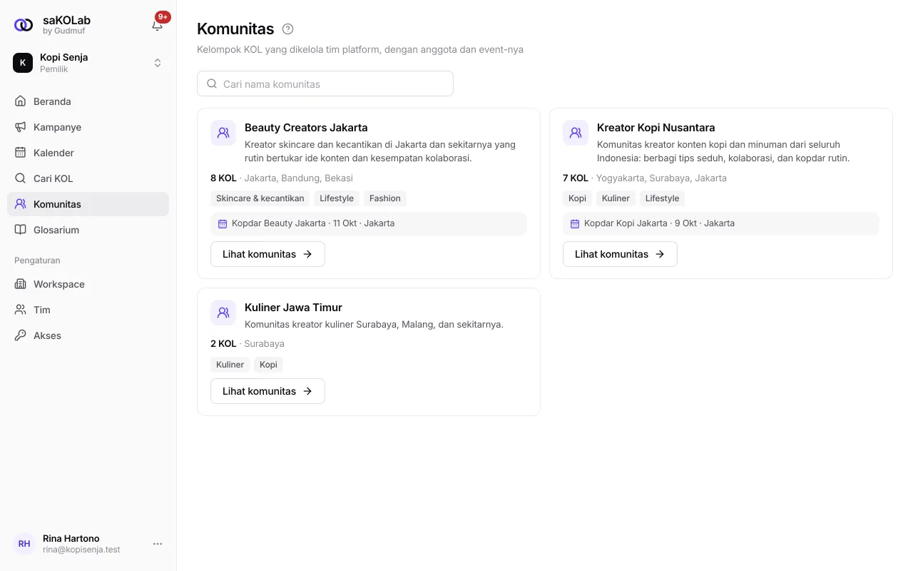Click the Kopdar Beauty Jakarta event row
The height and width of the screenshot is (571, 913).
369,223
